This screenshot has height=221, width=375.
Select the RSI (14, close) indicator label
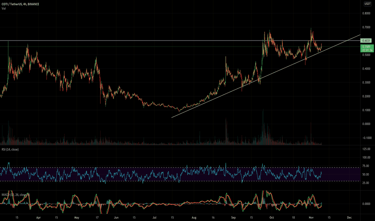coord(10,149)
